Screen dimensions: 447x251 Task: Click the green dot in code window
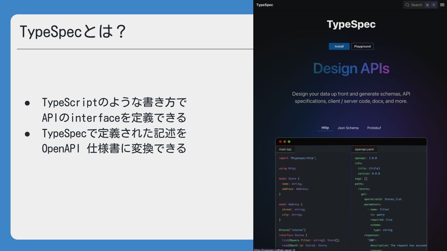(289, 142)
